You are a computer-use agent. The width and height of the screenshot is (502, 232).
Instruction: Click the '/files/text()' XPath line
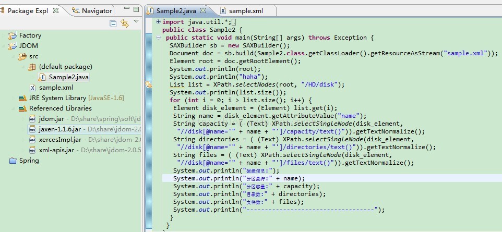tap(295, 163)
